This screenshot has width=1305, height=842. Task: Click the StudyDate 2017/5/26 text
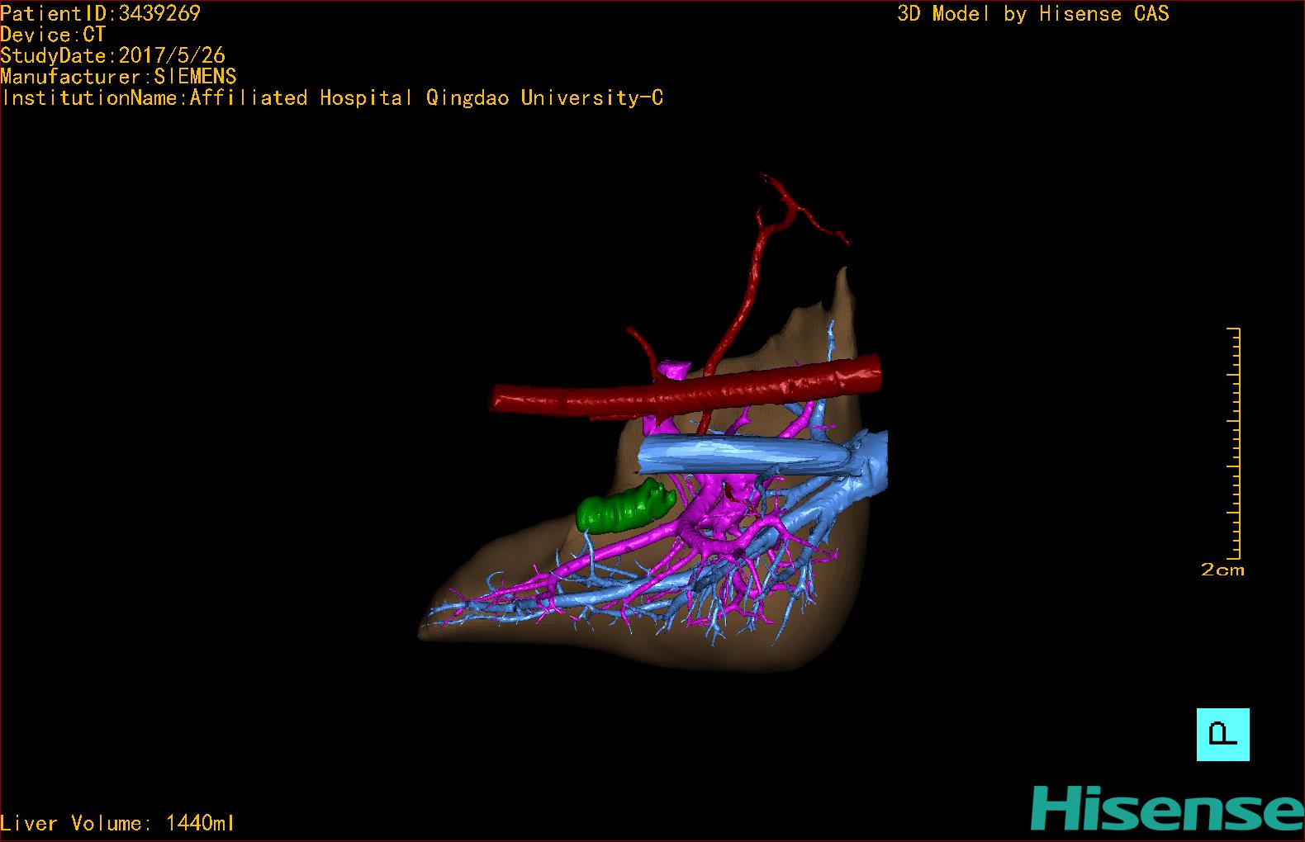[x=112, y=56]
